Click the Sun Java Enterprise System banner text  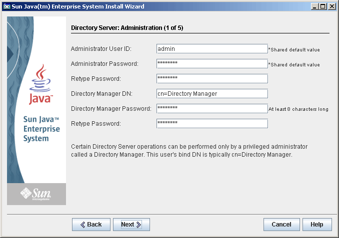41,129
